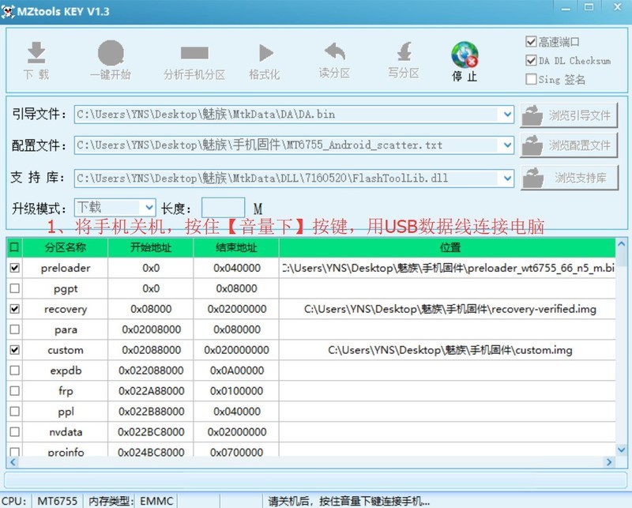Click the 长度 length input field
The width and height of the screenshot is (632, 508).
(x=223, y=208)
